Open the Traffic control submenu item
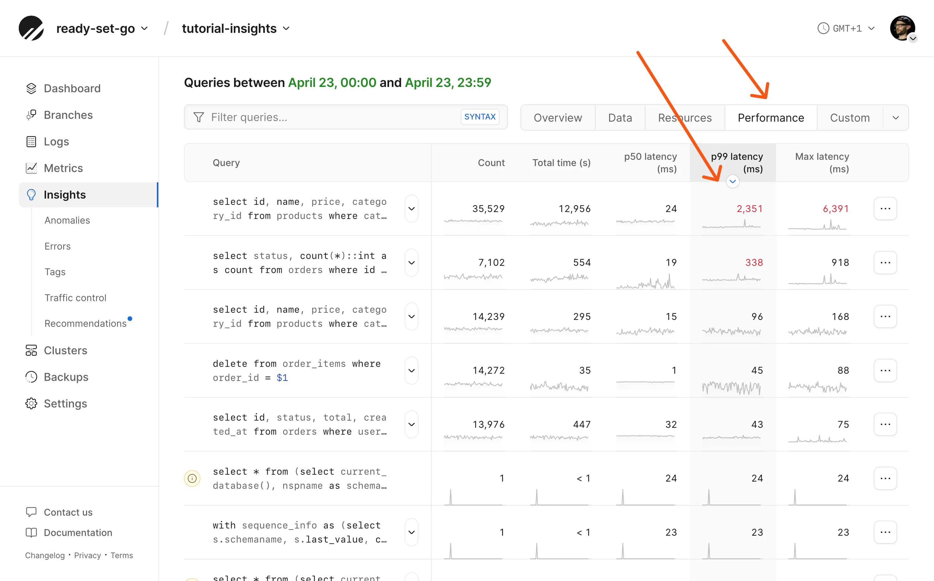The image size is (934, 581). tap(75, 298)
